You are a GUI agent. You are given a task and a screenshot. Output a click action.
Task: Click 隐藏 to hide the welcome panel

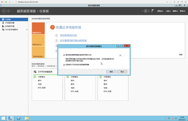181,55
